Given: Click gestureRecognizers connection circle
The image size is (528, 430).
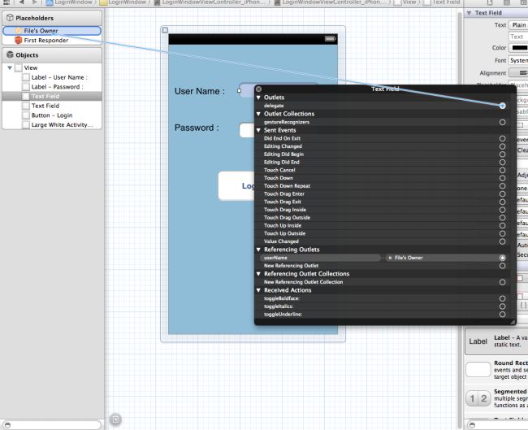Looking at the screenshot, I should 502,122.
